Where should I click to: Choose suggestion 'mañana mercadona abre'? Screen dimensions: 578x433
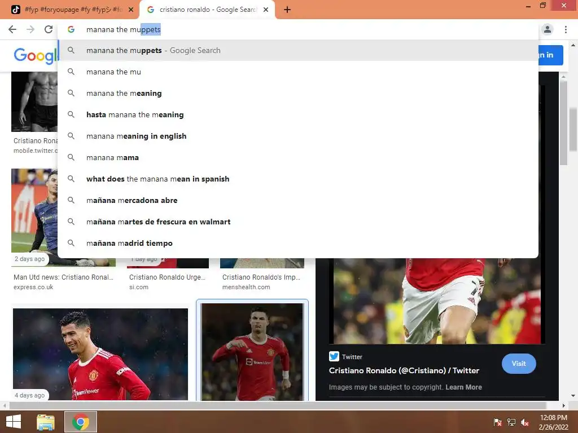click(298, 200)
